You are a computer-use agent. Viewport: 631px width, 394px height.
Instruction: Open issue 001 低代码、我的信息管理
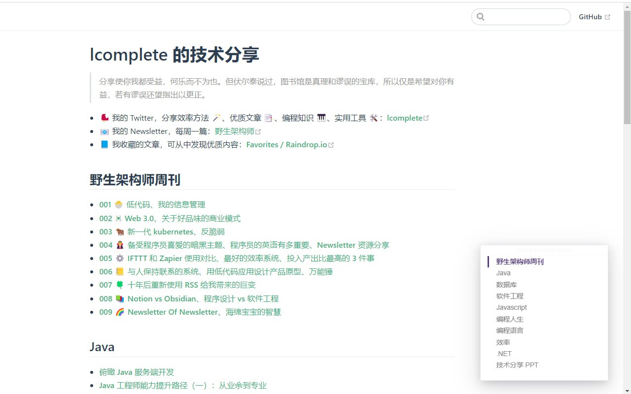pyautogui.click(x=152, y=204)
